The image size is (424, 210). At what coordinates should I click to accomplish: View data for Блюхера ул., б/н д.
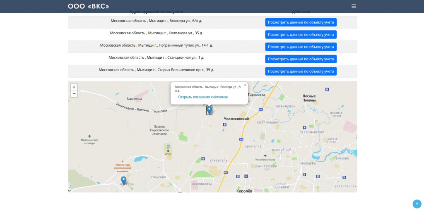[301, 22]
